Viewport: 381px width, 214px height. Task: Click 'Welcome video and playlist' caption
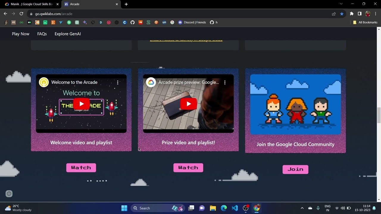[81, 143]
